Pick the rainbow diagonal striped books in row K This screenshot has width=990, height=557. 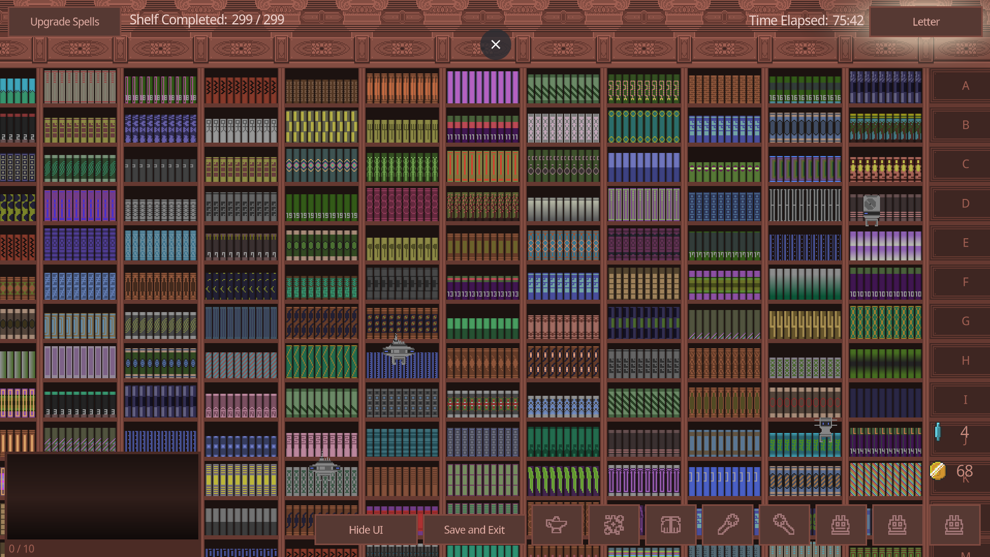click(885, 479)
